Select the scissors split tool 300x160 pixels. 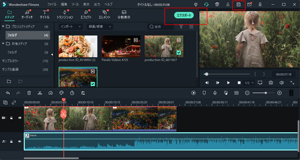(x=40, y=93)
